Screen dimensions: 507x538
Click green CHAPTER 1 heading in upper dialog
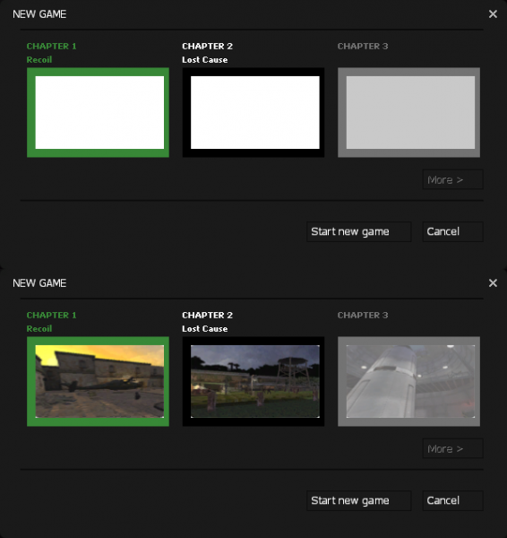(x=51, y=47)
